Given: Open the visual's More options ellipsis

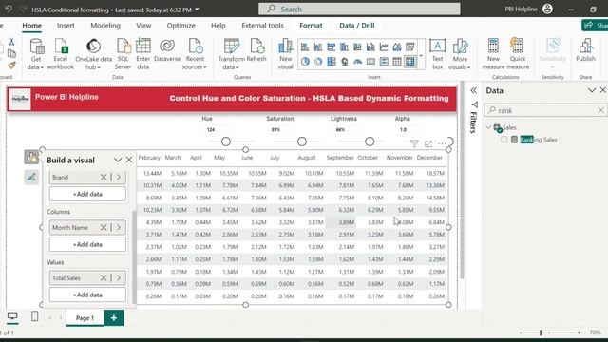Looking at the screenshot, I should click(442, 143).
